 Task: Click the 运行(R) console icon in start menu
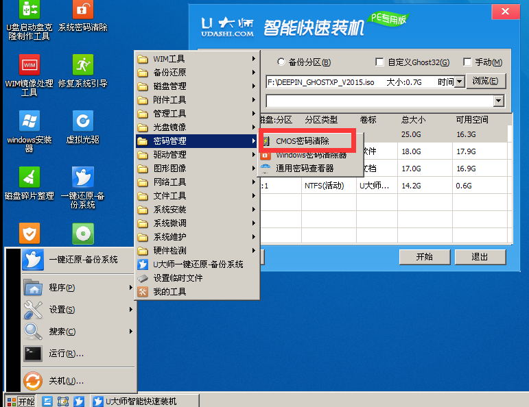coord(33,354)
